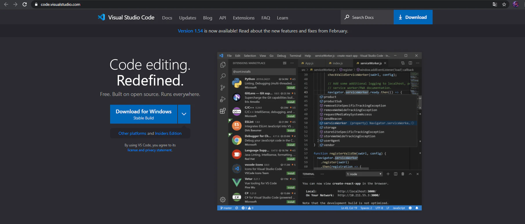The height and width of the screenshot is (224, 525).
Task: Click the trash icon in the terminal panel
Action: coord(403,174)
